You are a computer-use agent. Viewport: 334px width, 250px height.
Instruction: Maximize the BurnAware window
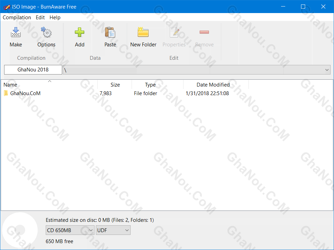(303, 7)
